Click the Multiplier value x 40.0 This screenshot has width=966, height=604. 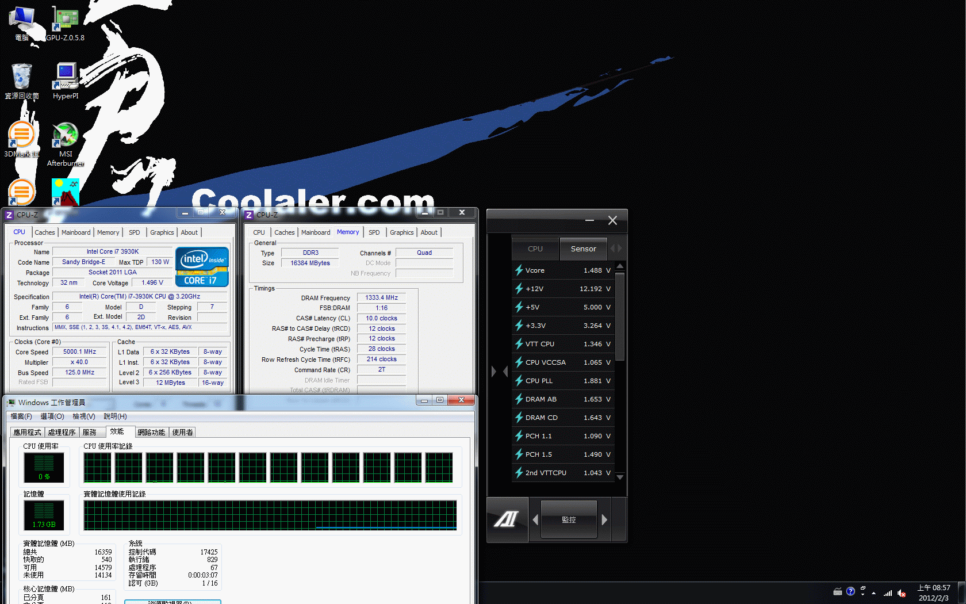coord(79,362)
